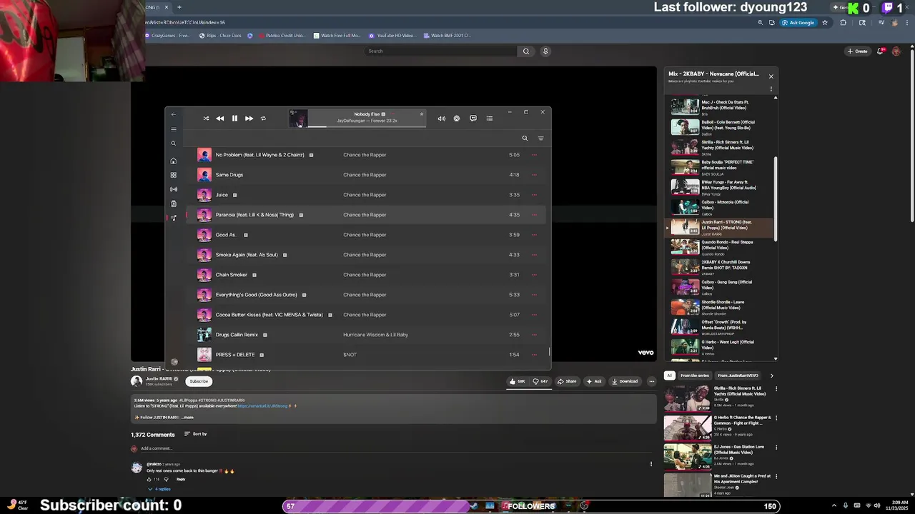
Task: Select the song PRESS + DELETE
Action: point(366,355)
